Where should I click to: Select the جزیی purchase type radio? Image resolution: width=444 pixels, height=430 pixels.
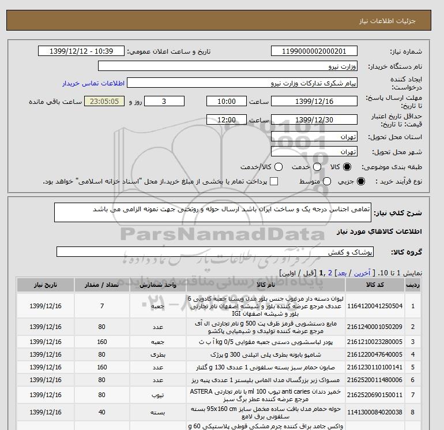point(361,181)
